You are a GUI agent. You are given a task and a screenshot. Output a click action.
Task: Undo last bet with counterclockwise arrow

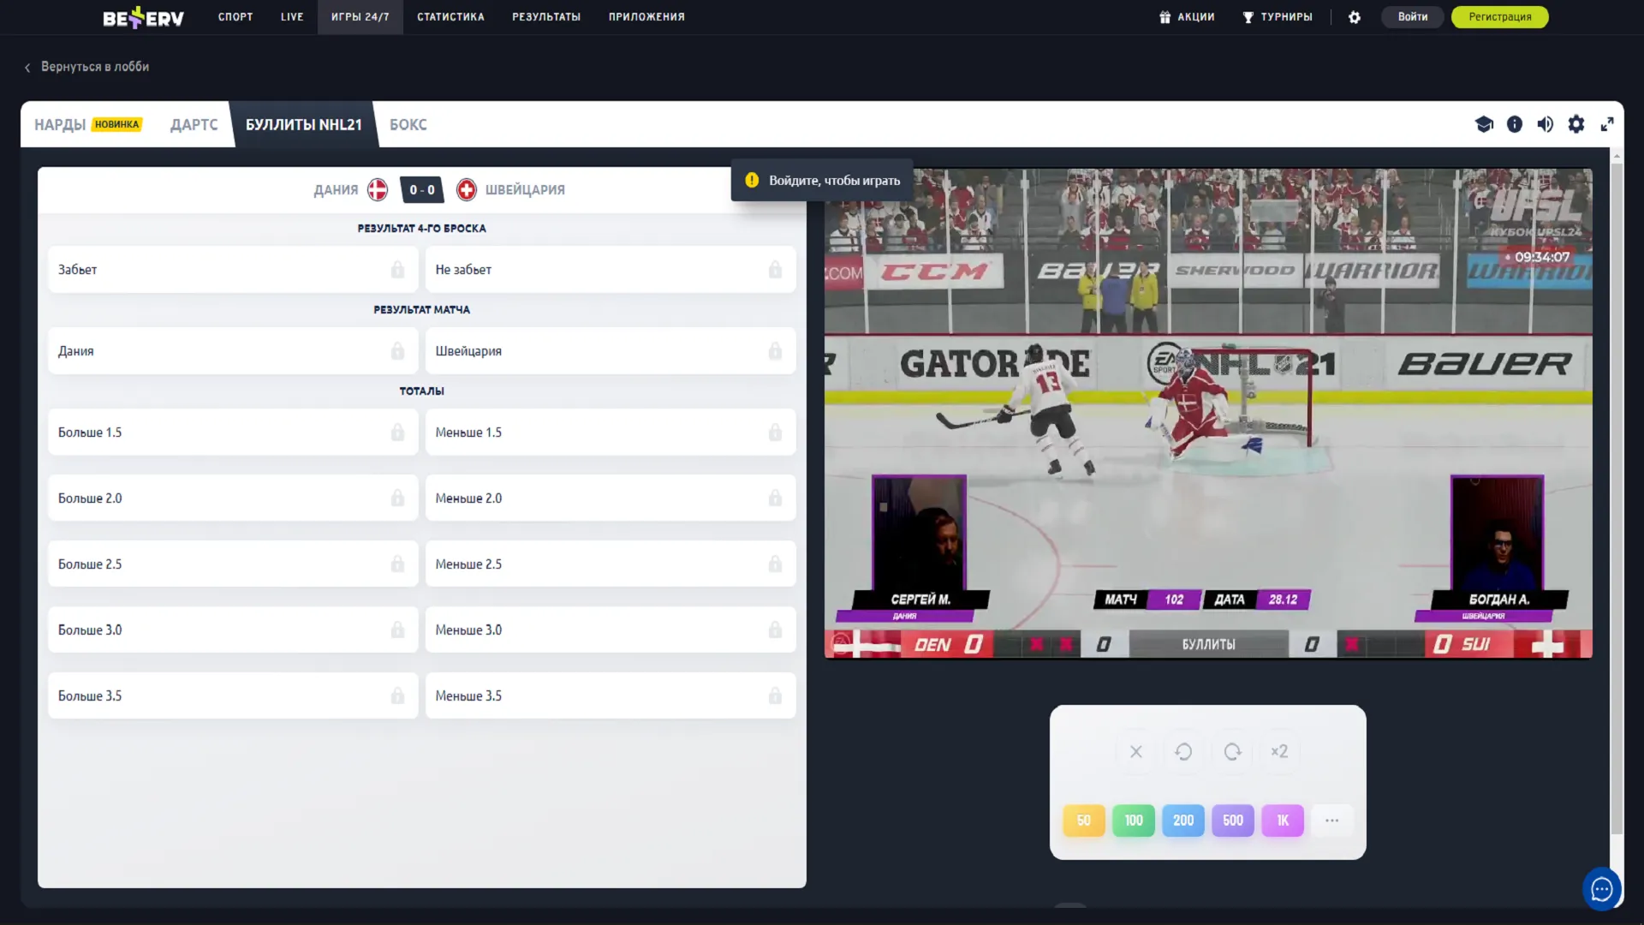[1183, 752]
